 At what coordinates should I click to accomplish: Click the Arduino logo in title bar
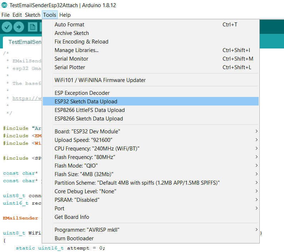pyautogui.click(x=4, y=5)
